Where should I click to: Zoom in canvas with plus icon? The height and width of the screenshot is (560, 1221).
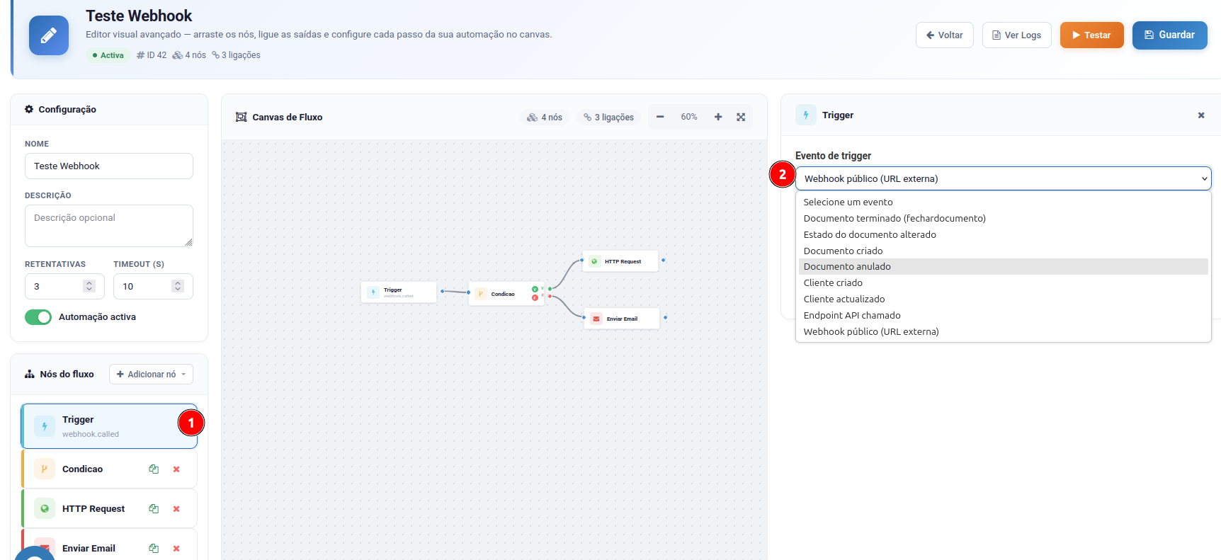(x=718, y=117)
